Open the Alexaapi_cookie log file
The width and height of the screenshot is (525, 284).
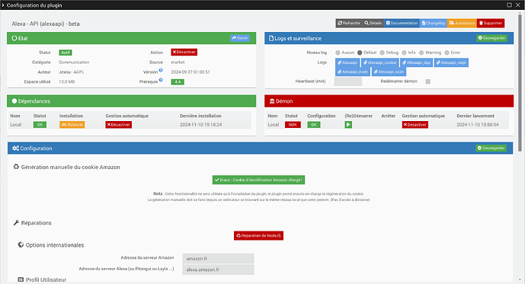380,62
